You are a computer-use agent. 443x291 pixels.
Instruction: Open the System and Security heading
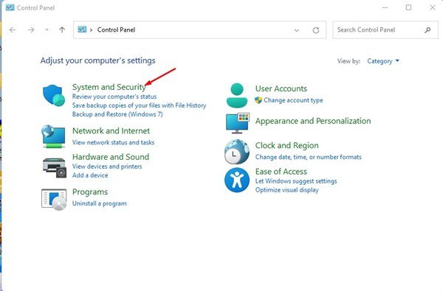coord(109,87)
